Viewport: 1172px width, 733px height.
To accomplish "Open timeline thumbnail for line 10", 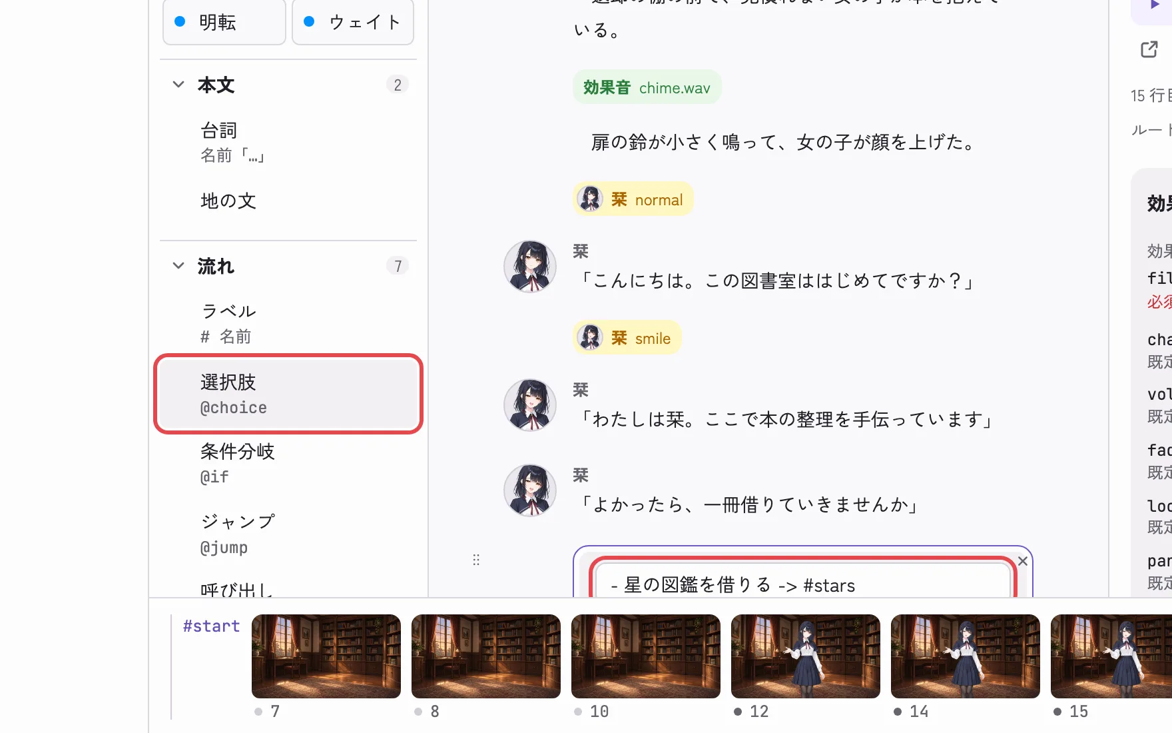I will coord(646,656).
